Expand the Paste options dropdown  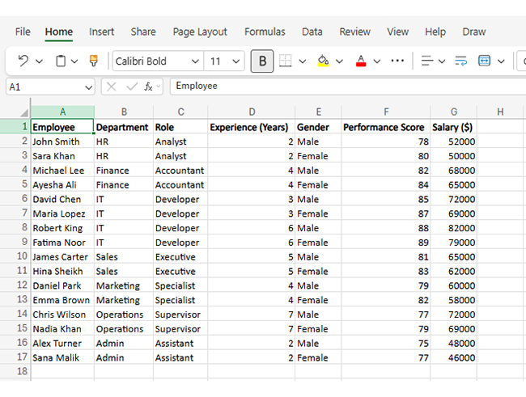[74, 61]
